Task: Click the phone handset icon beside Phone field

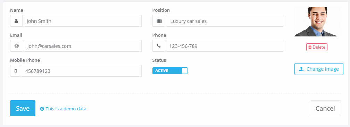Action: point(159,46)
